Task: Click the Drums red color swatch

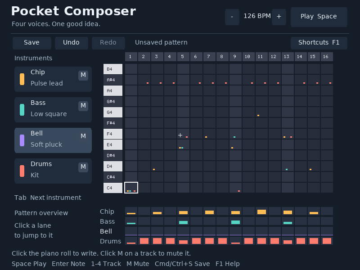Action: [x=22, y=171]
